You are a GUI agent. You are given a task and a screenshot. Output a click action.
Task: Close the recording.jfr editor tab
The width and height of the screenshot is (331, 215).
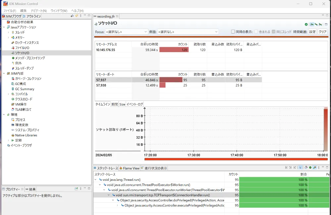117,16
